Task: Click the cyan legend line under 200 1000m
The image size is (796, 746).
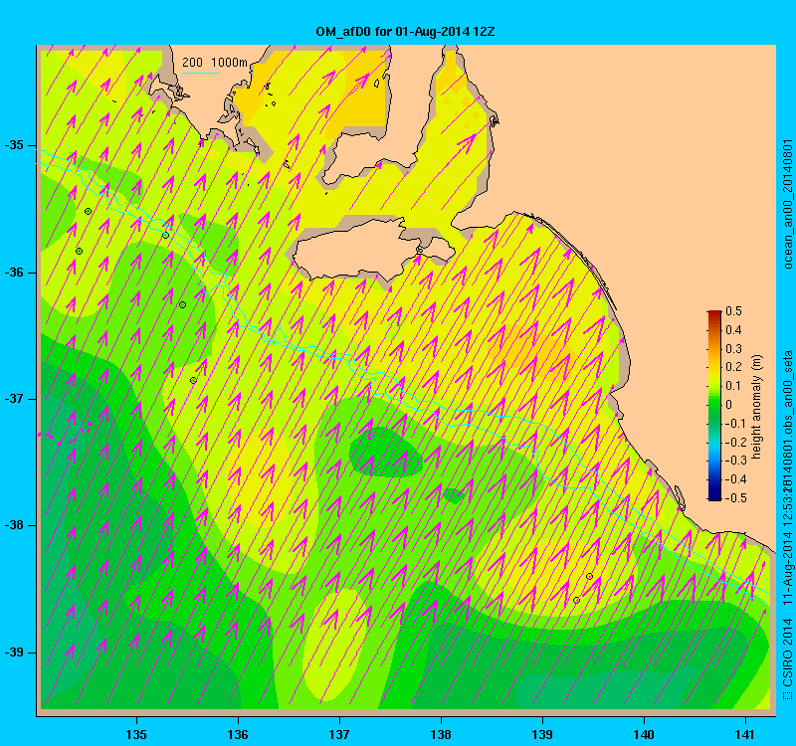Action: coord(201,73)
